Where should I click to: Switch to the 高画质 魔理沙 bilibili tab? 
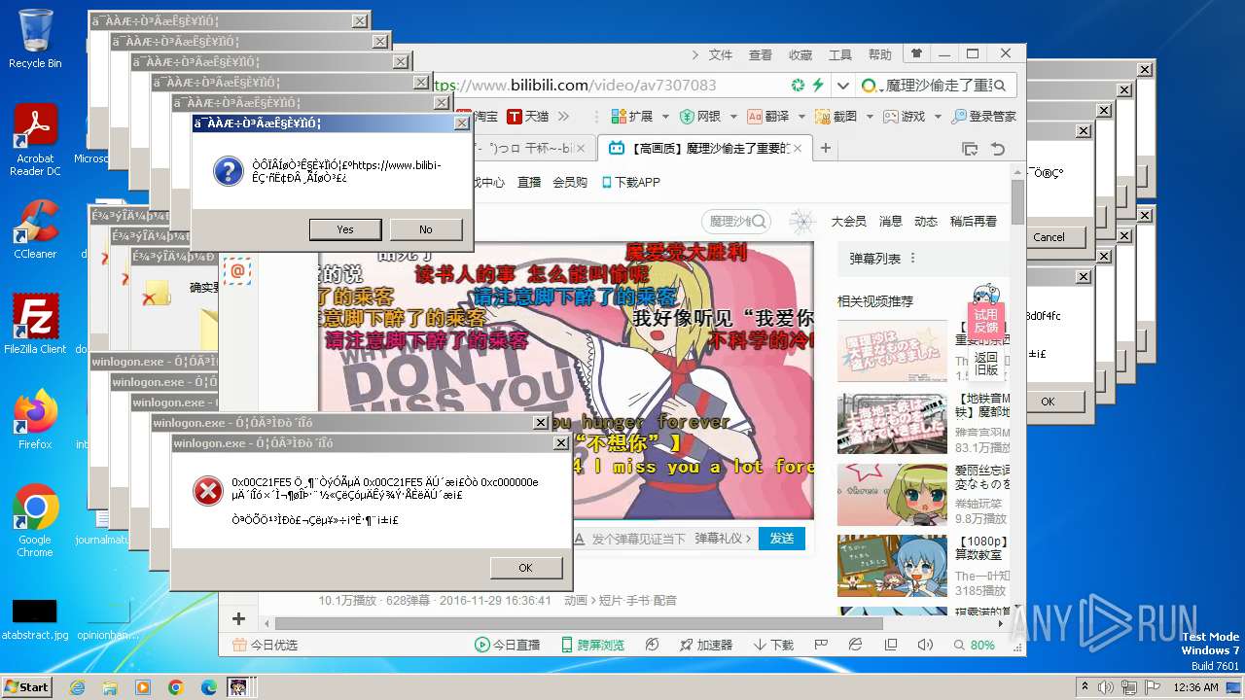(x=704, y=149)
